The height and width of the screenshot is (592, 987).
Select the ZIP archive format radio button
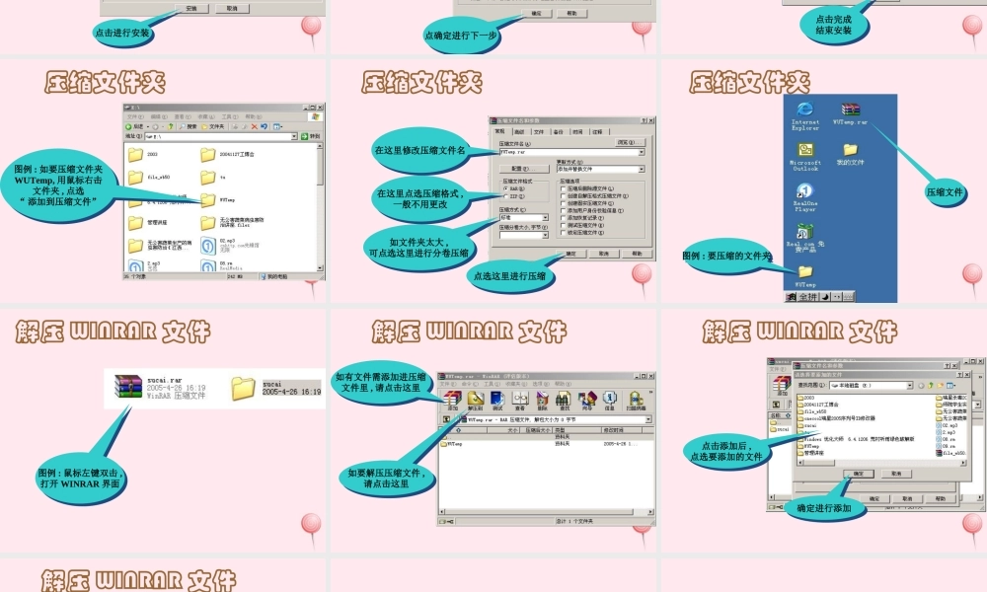[505, 196]
